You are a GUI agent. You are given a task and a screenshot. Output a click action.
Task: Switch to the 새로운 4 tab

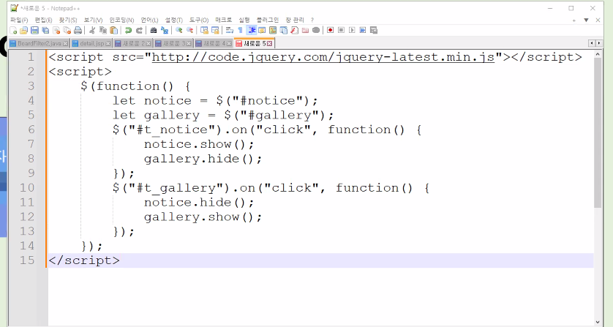(x=214, y=43)
